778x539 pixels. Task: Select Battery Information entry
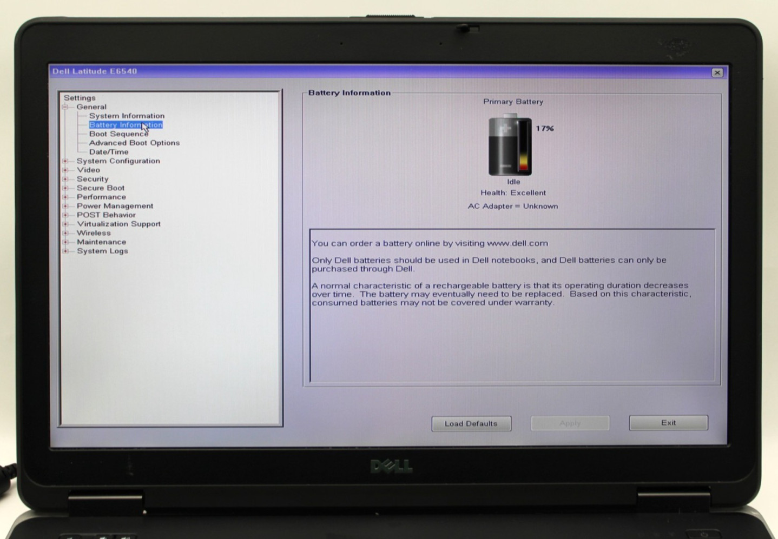[x=126, y=125]
